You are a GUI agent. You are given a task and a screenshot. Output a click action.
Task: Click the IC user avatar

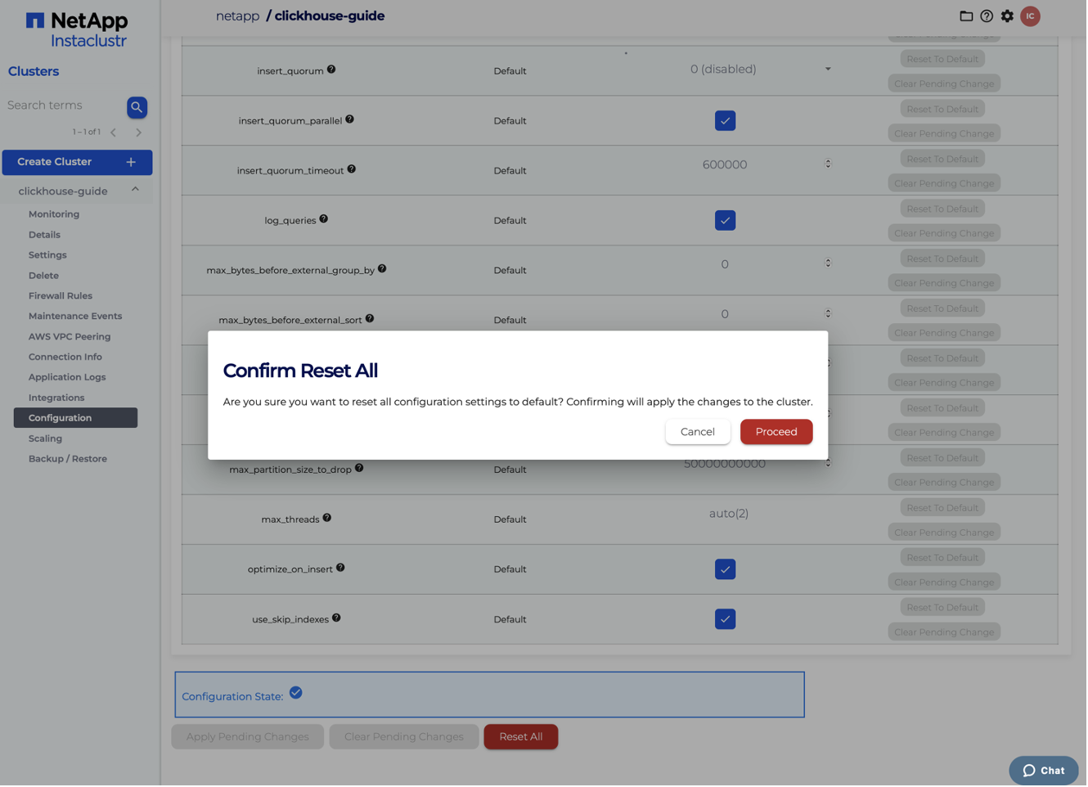(x=1031, y=16)
